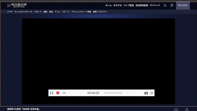Image resolution: width=197 pixels, height=111 pixels.
Task: Open the annotation edit tool in recorder bar
Action: coord(152,93)
